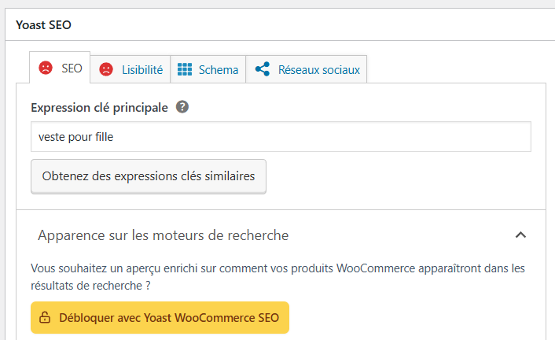Click the 'veste pour fille' keyphrase text
This screenshot has height=340, width=555.
[x=76, y=136]
